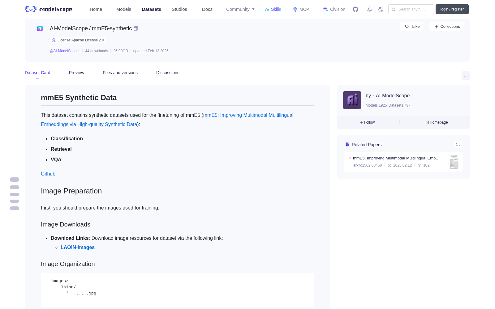Open the paper thumbnail preview

pos(454,162)
